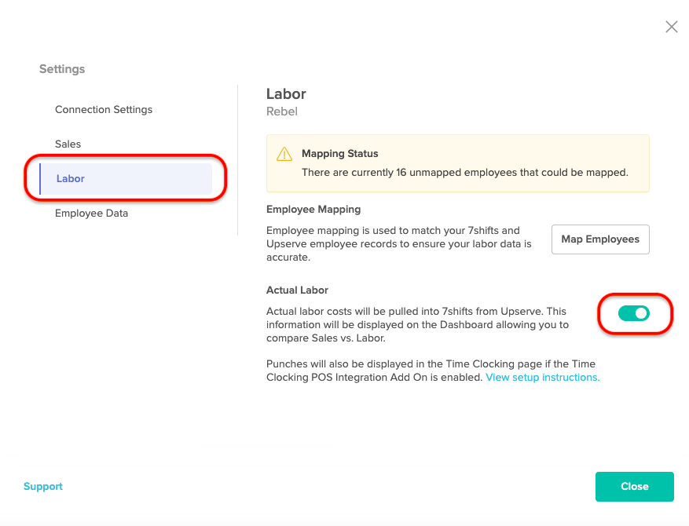Click the Settings heading text

62,69
